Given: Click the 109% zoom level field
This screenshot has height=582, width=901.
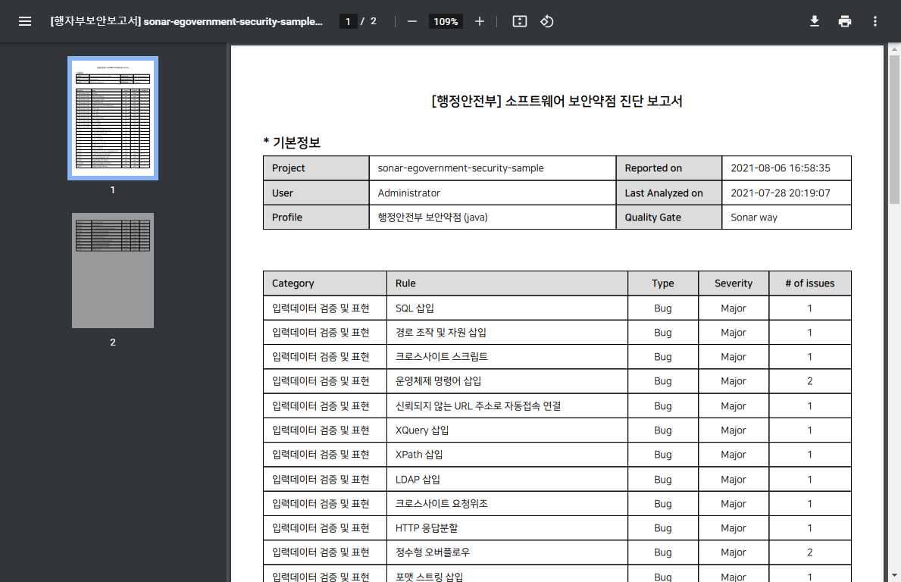Looking at the screenshot, I should [446, 21].
